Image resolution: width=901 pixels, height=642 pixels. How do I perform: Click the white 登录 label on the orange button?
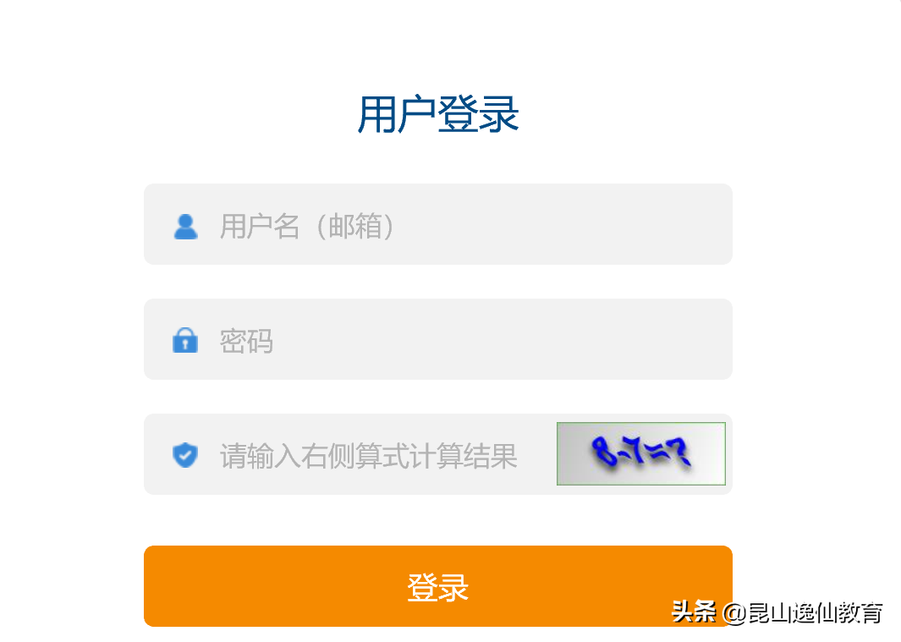438,587
